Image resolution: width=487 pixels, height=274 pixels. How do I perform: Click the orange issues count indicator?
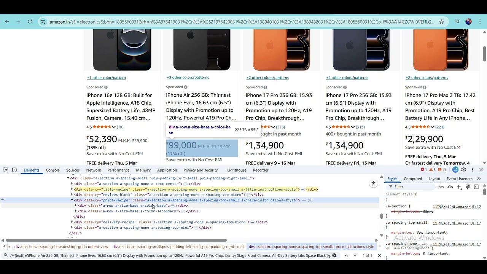tap(442, 170)
